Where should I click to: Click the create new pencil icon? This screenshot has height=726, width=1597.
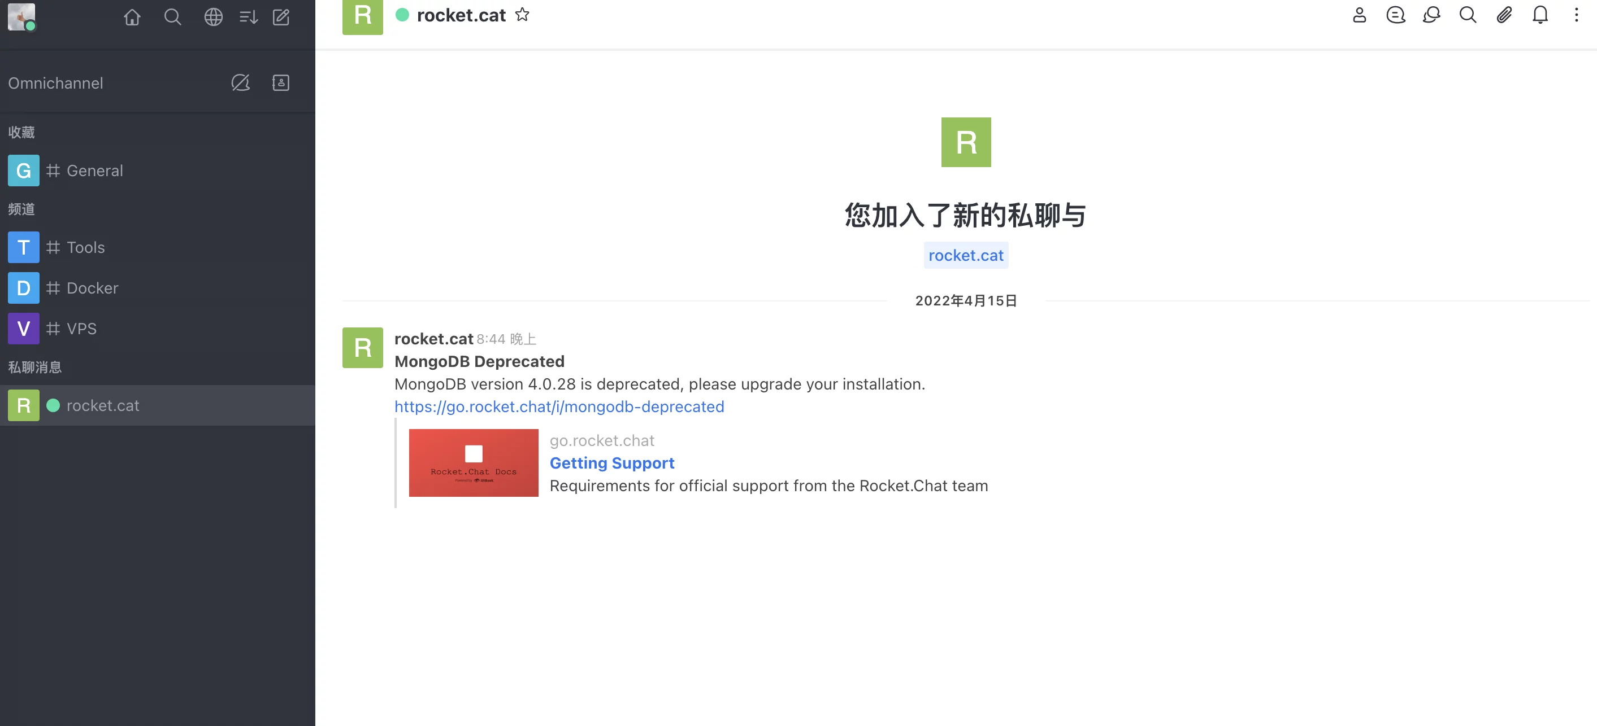tap(281, 17)
